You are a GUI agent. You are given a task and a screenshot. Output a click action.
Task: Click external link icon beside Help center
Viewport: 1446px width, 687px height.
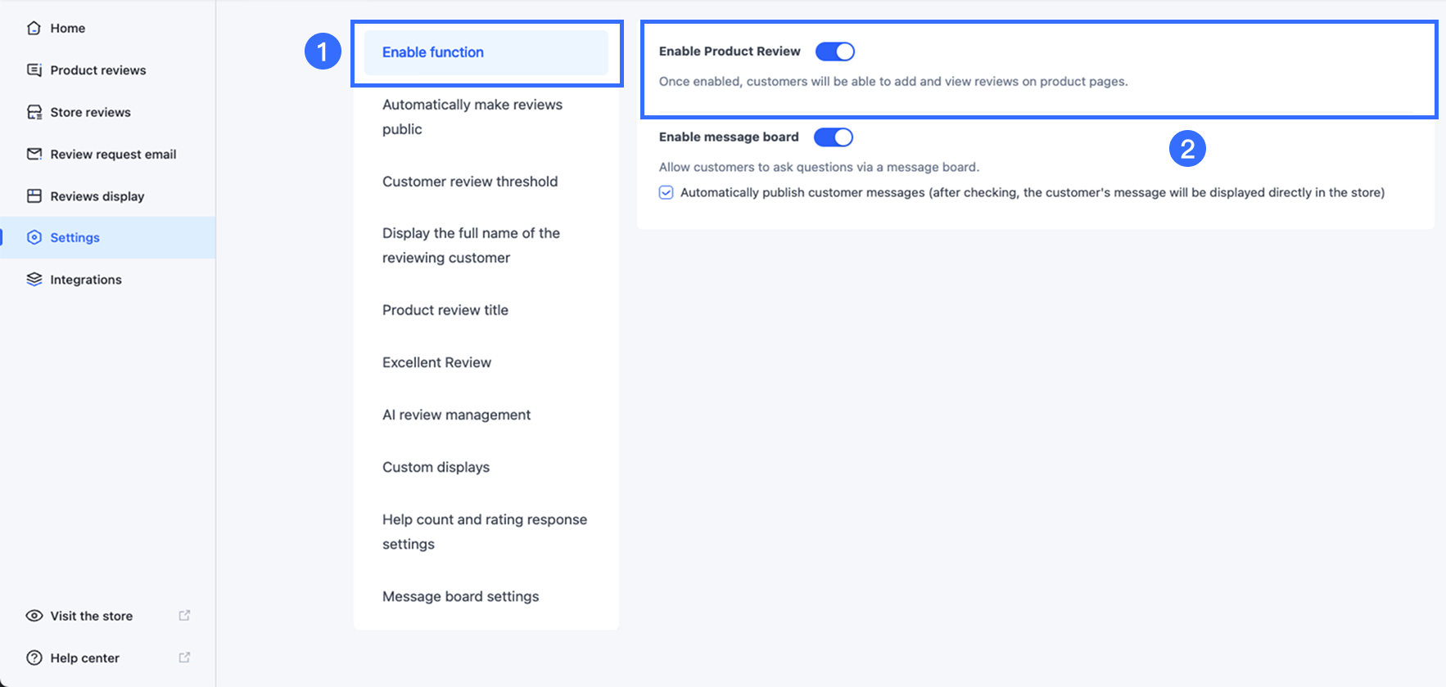pyautogui.click(x=184, y=657)
